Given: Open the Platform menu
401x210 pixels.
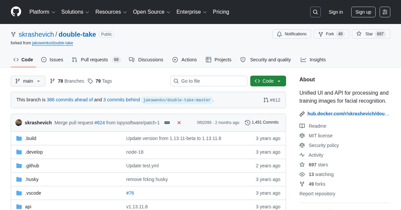Looking at the screenshot, I should coord(42,12).
